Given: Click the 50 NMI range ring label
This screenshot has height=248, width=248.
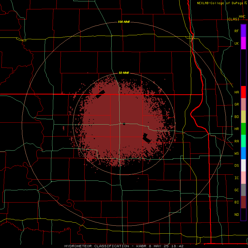Looking at the screenshot, I should [x=124, y=73].
